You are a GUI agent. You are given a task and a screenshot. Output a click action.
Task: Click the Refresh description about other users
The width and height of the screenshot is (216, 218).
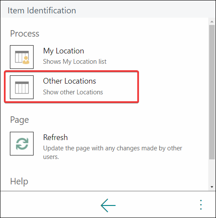tap(113, 153)
